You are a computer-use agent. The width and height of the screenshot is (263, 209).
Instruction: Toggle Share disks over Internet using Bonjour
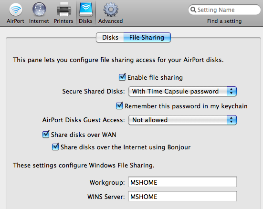click(55, 147)
